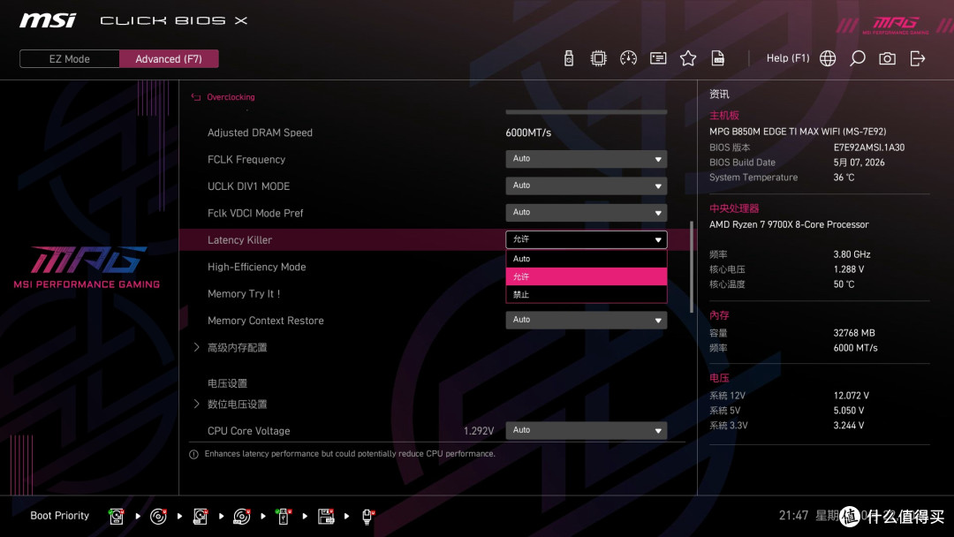Open the Fclk VDCI Mode Pref dropdown
954x537 pixels.
(586, 212)
